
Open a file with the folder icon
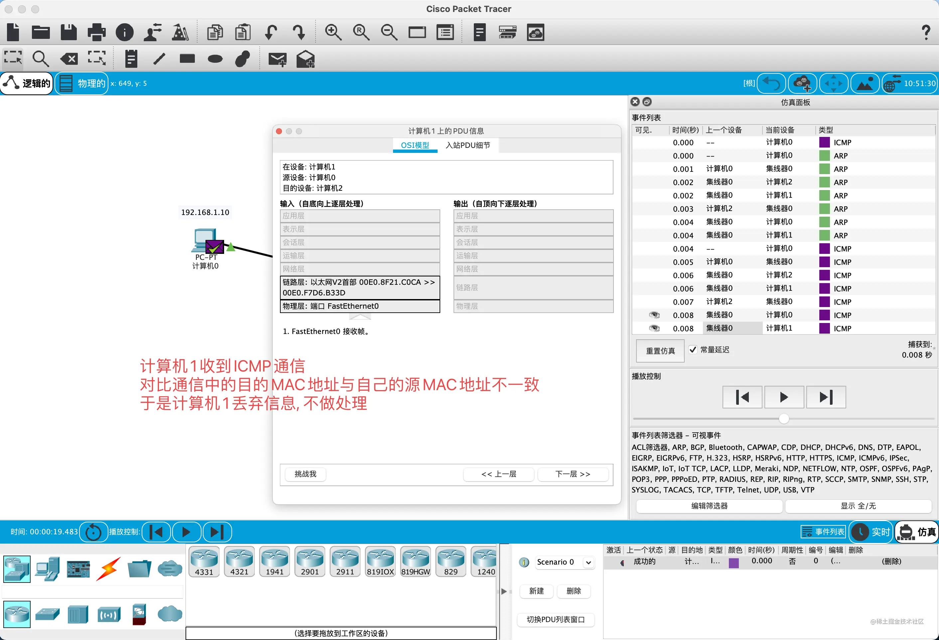pyautogui.click(x=41, y=32)
